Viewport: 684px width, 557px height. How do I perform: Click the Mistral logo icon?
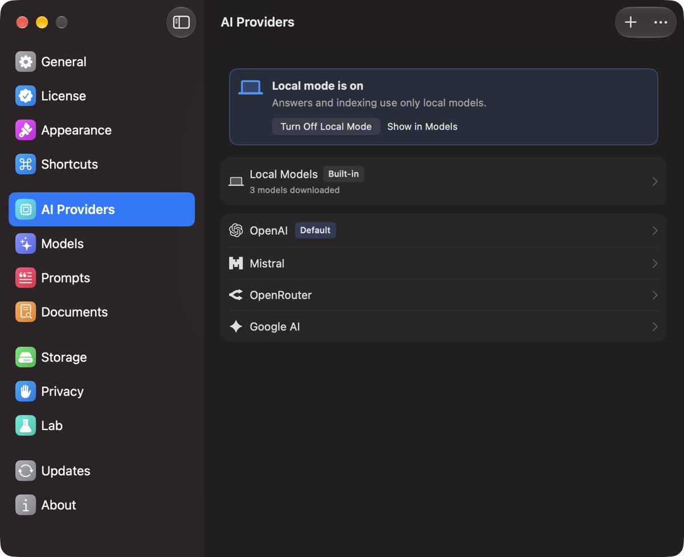tap(236, 263)
